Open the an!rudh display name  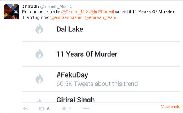pyautogui.click(x=31, y=6)
